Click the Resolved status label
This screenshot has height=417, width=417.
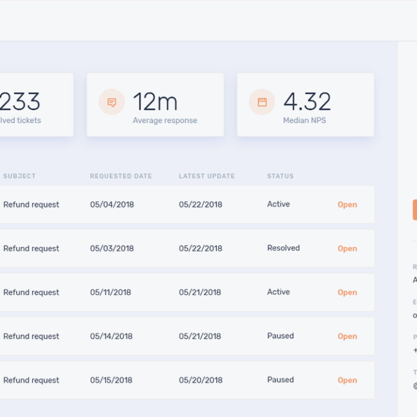click(x=283, y=248)
